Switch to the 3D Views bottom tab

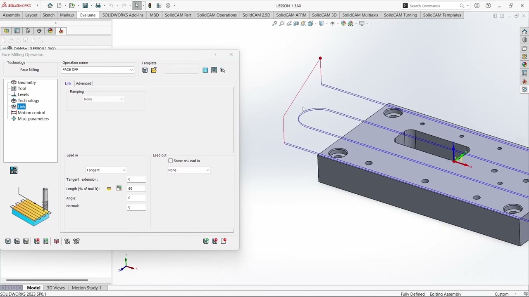click(56, 288)
